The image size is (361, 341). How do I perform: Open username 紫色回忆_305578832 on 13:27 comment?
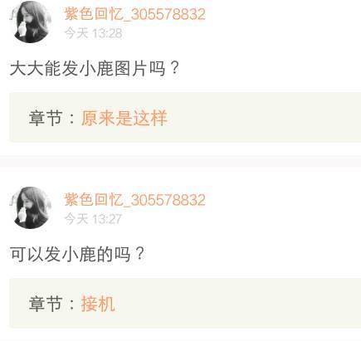(134, 199)
